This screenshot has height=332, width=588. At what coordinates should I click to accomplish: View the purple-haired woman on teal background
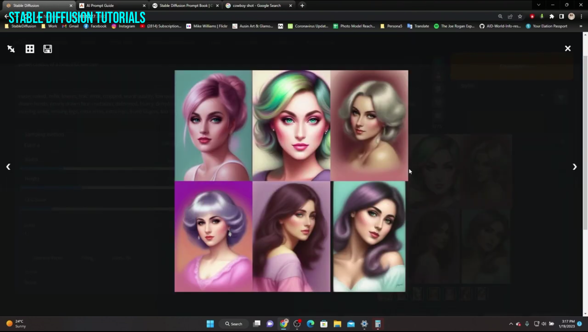pyautogui.click(x=369, y=236)
